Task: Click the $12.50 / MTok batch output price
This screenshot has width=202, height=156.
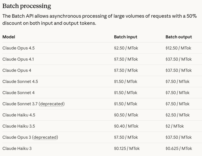Action: [x=178, y=48]
